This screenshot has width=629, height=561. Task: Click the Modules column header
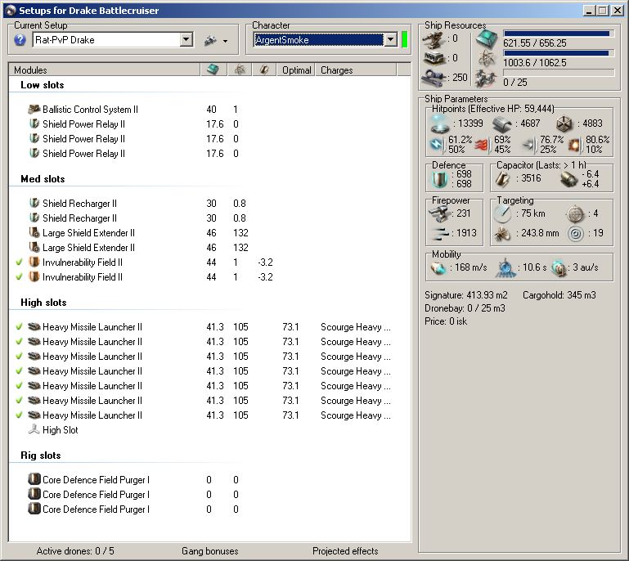[105, 70]
